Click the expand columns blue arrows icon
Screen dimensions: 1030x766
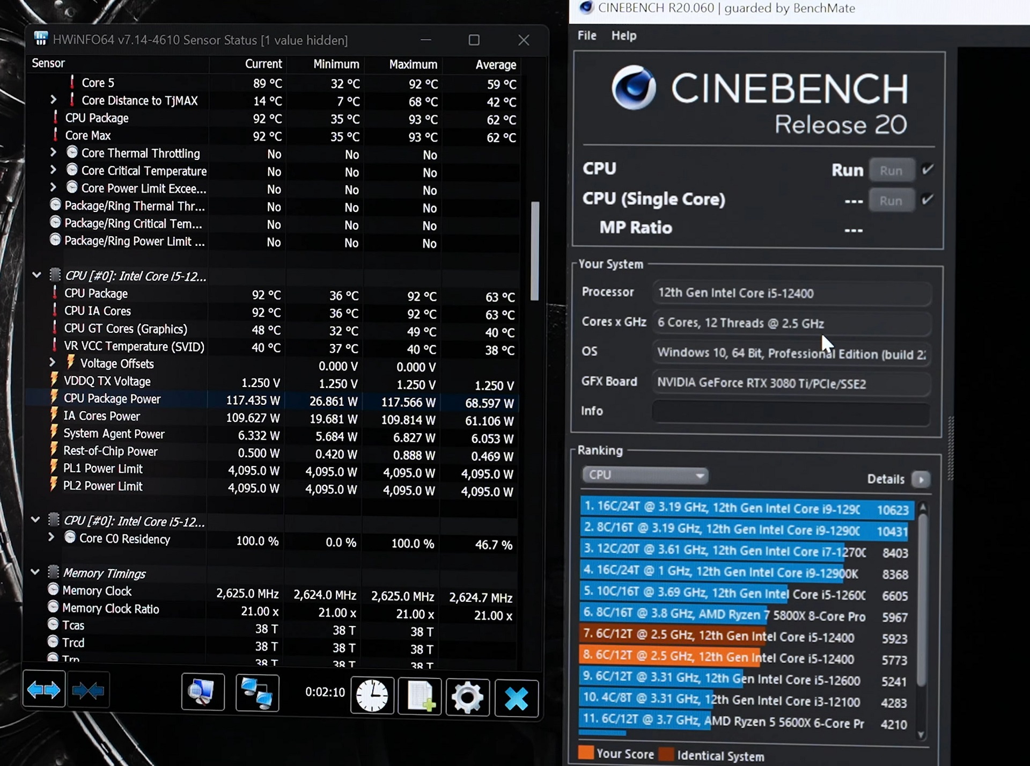[x=44, y=691]
